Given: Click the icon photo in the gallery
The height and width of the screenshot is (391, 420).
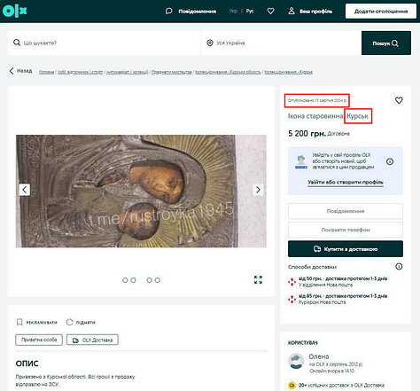Looking at the screenshot, I should (141, 191).
